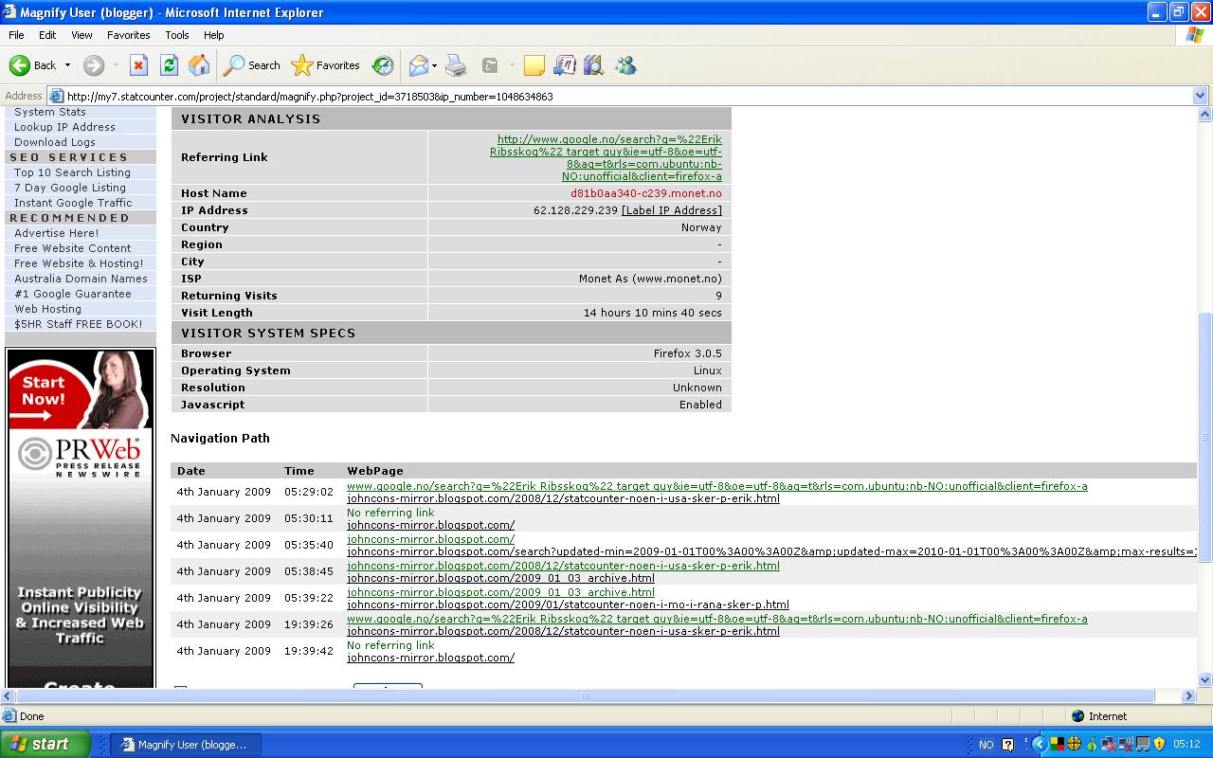Open the Back button history dropdown arrow
Screen dimensions: 1213x758
tap(67, 65)
